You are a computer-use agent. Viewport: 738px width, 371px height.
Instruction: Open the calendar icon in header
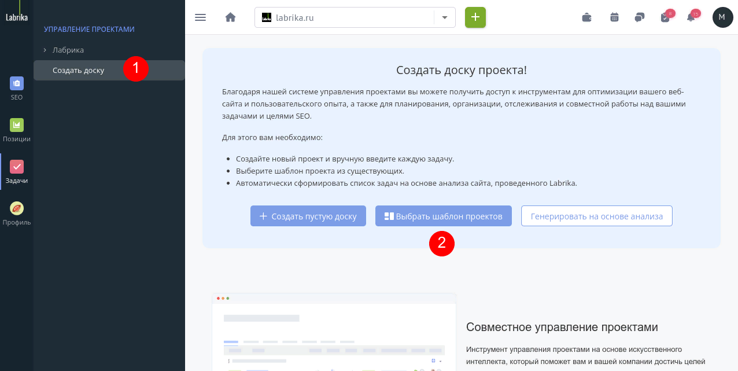click(x=614, y=17)
